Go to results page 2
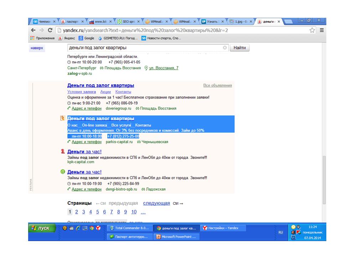 pyautogui.click(x=77, y=212)
